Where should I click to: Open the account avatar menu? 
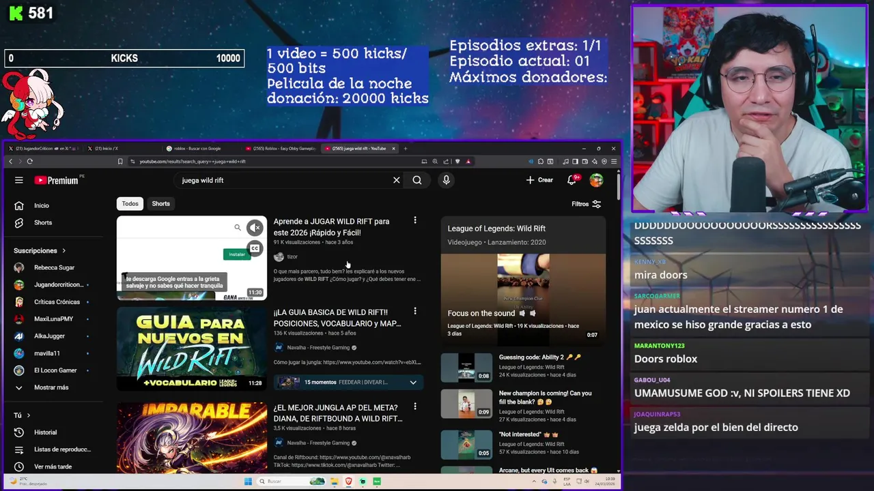click(597, 180)
